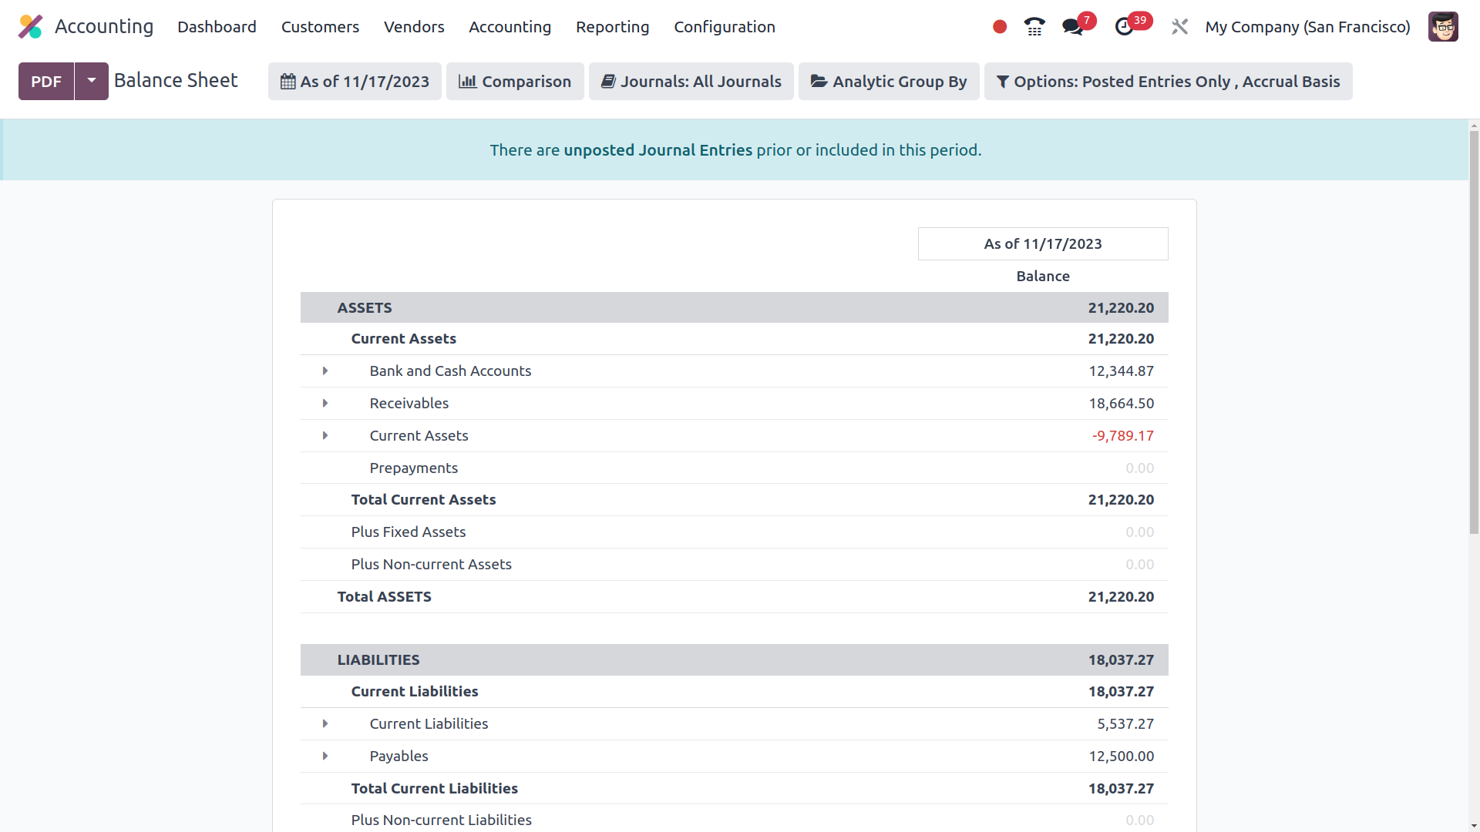The height and width of the screenshot is (832, 1480).
Task: Open the conversations messages panel
Action: tap(1072, 26)
